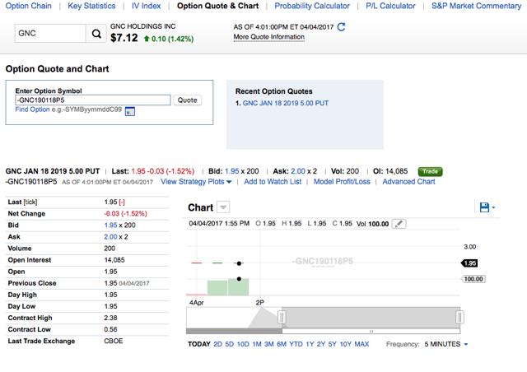Open the Option Chain tab
527x372 pixels.
(x=29, y=6)
